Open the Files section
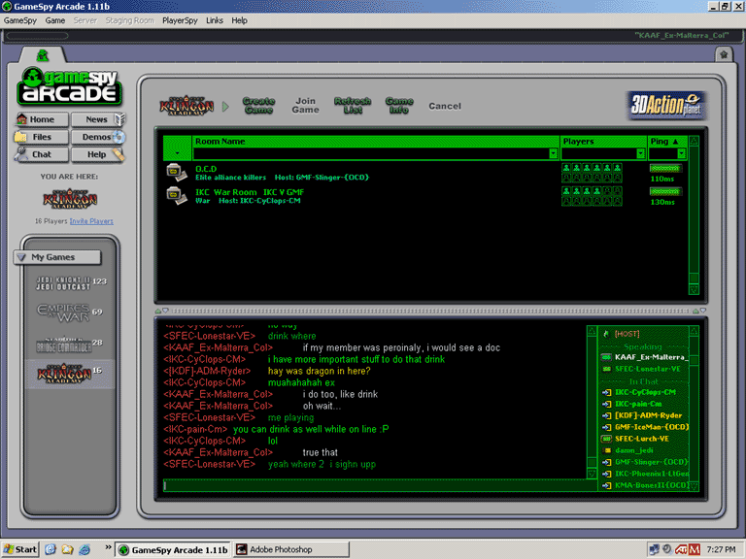This screenshot has width=746, height=559. click(x=42, y=137)
